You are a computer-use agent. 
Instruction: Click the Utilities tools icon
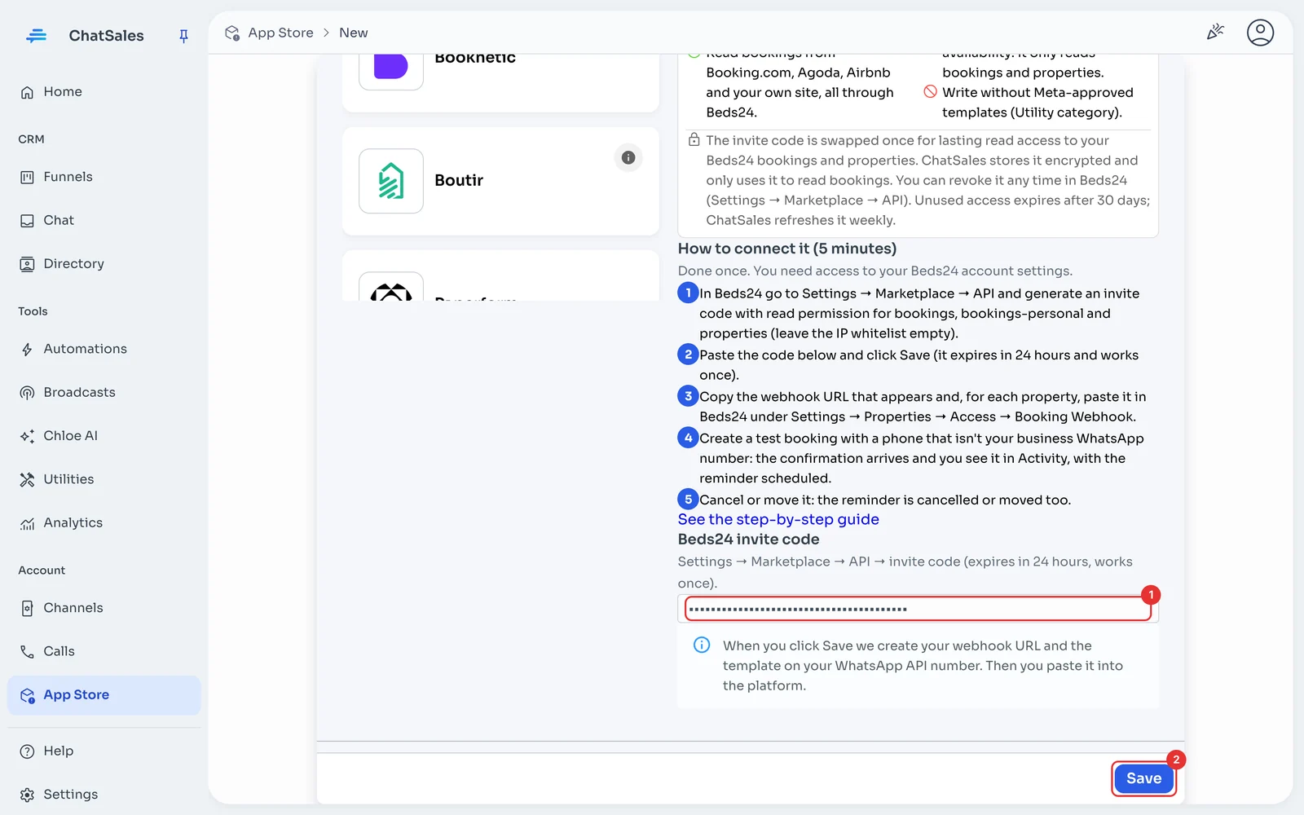point(27,479)
